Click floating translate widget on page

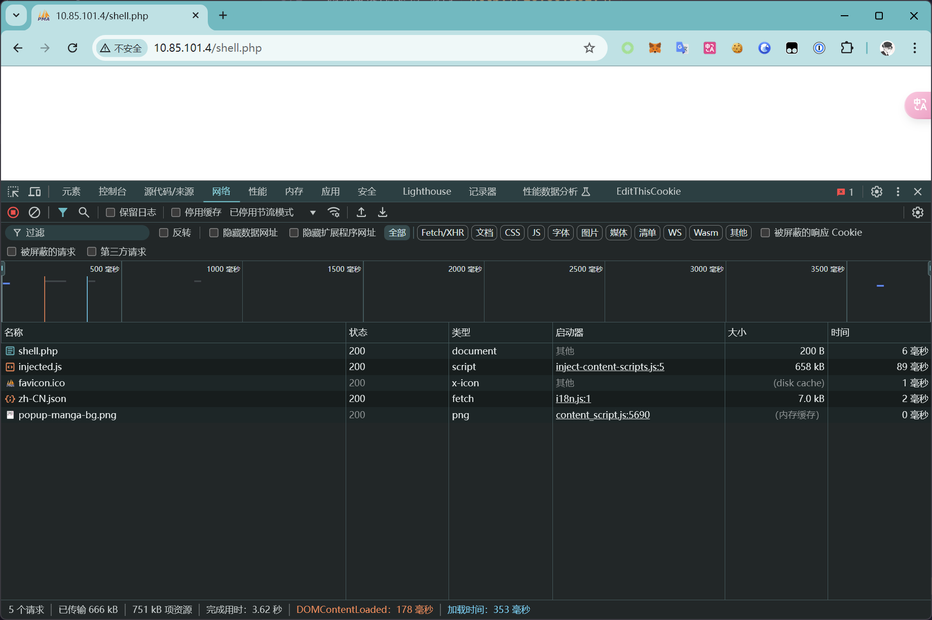tap(919, 105)
